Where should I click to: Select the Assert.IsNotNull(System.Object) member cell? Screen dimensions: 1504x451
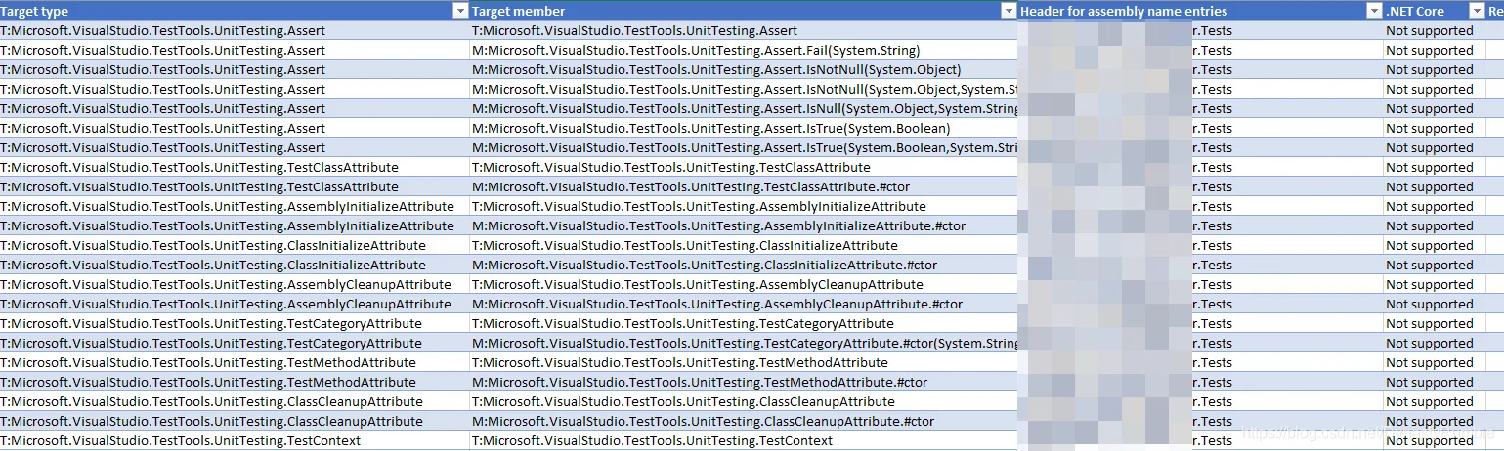(x=744, y=69)
